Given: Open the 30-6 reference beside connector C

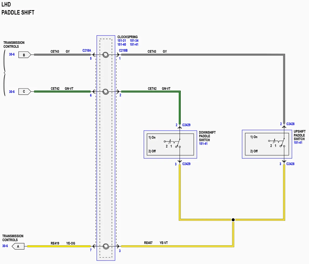Looking at the screenshot, I should tap(12, 92).
